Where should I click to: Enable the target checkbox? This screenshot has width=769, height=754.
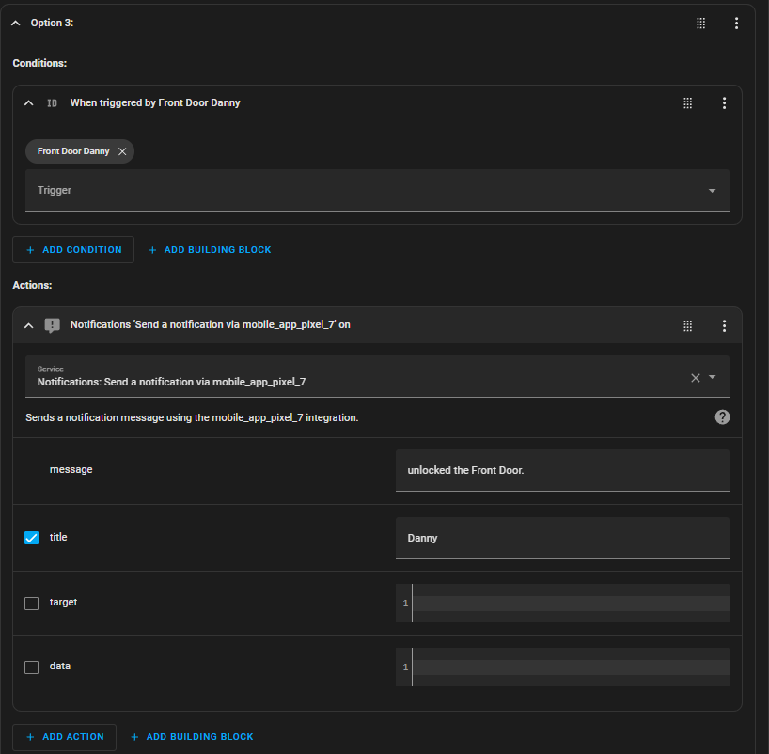coord(31,603)
